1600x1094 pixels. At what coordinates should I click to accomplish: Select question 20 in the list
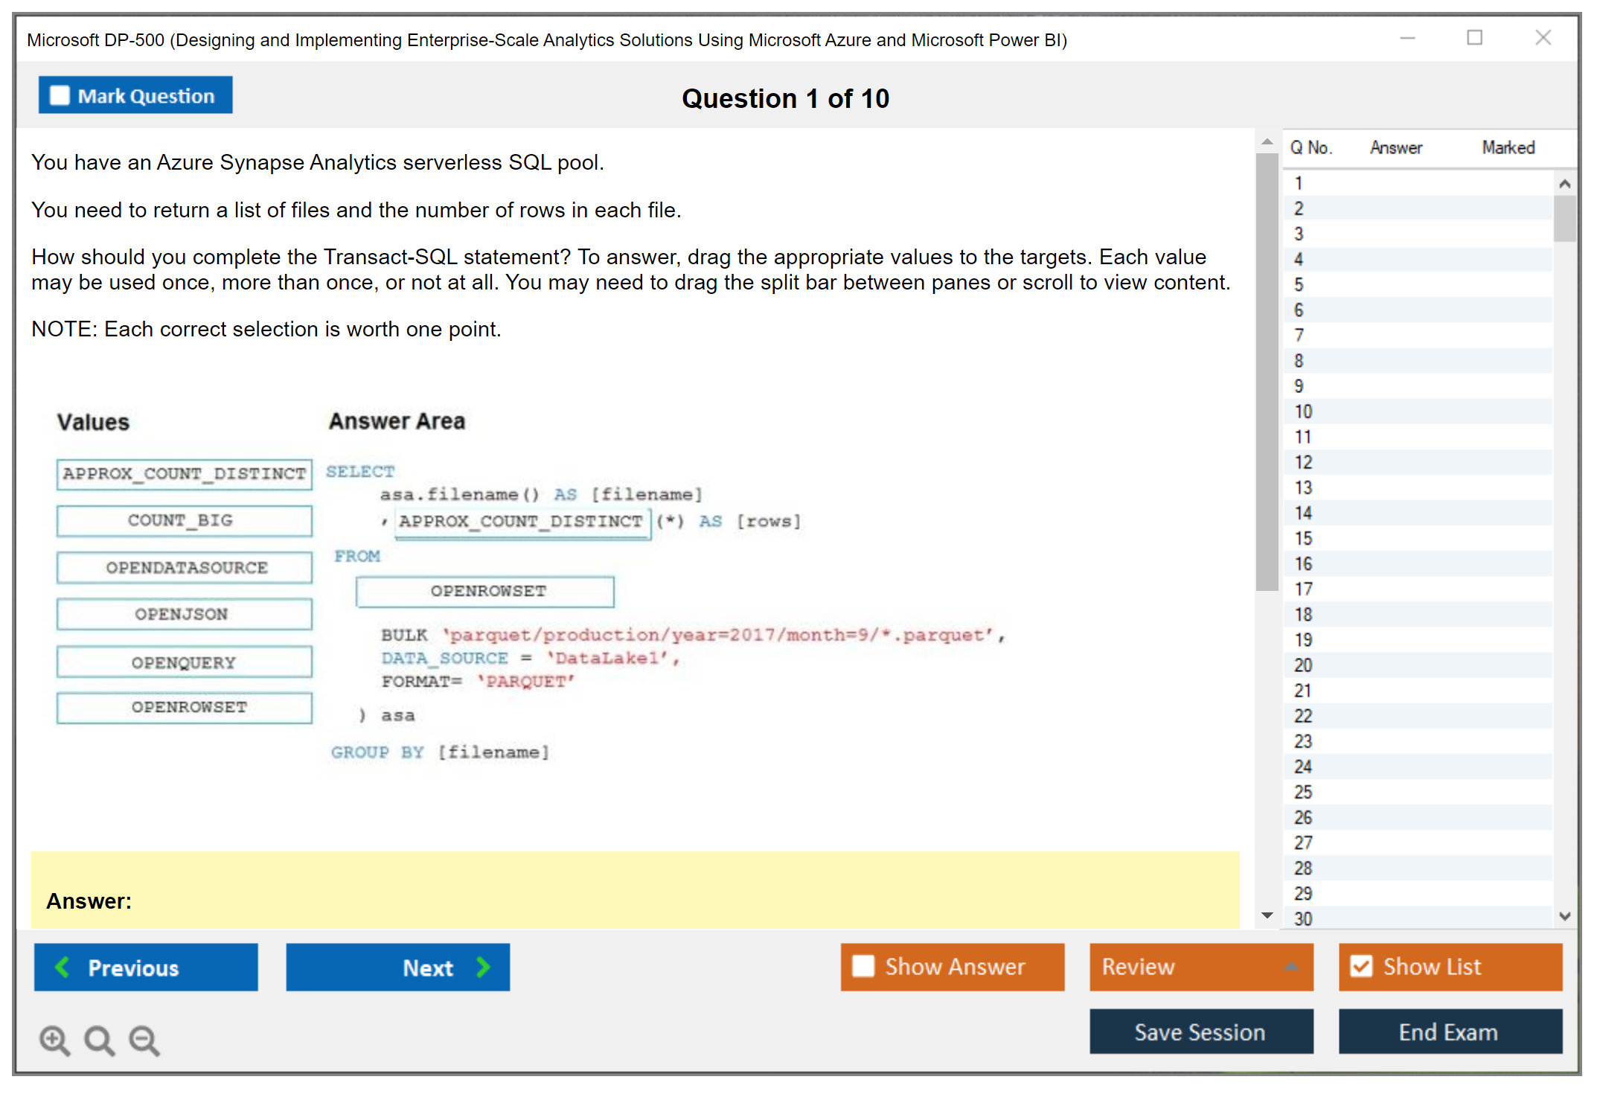(x=1303, y=665)
